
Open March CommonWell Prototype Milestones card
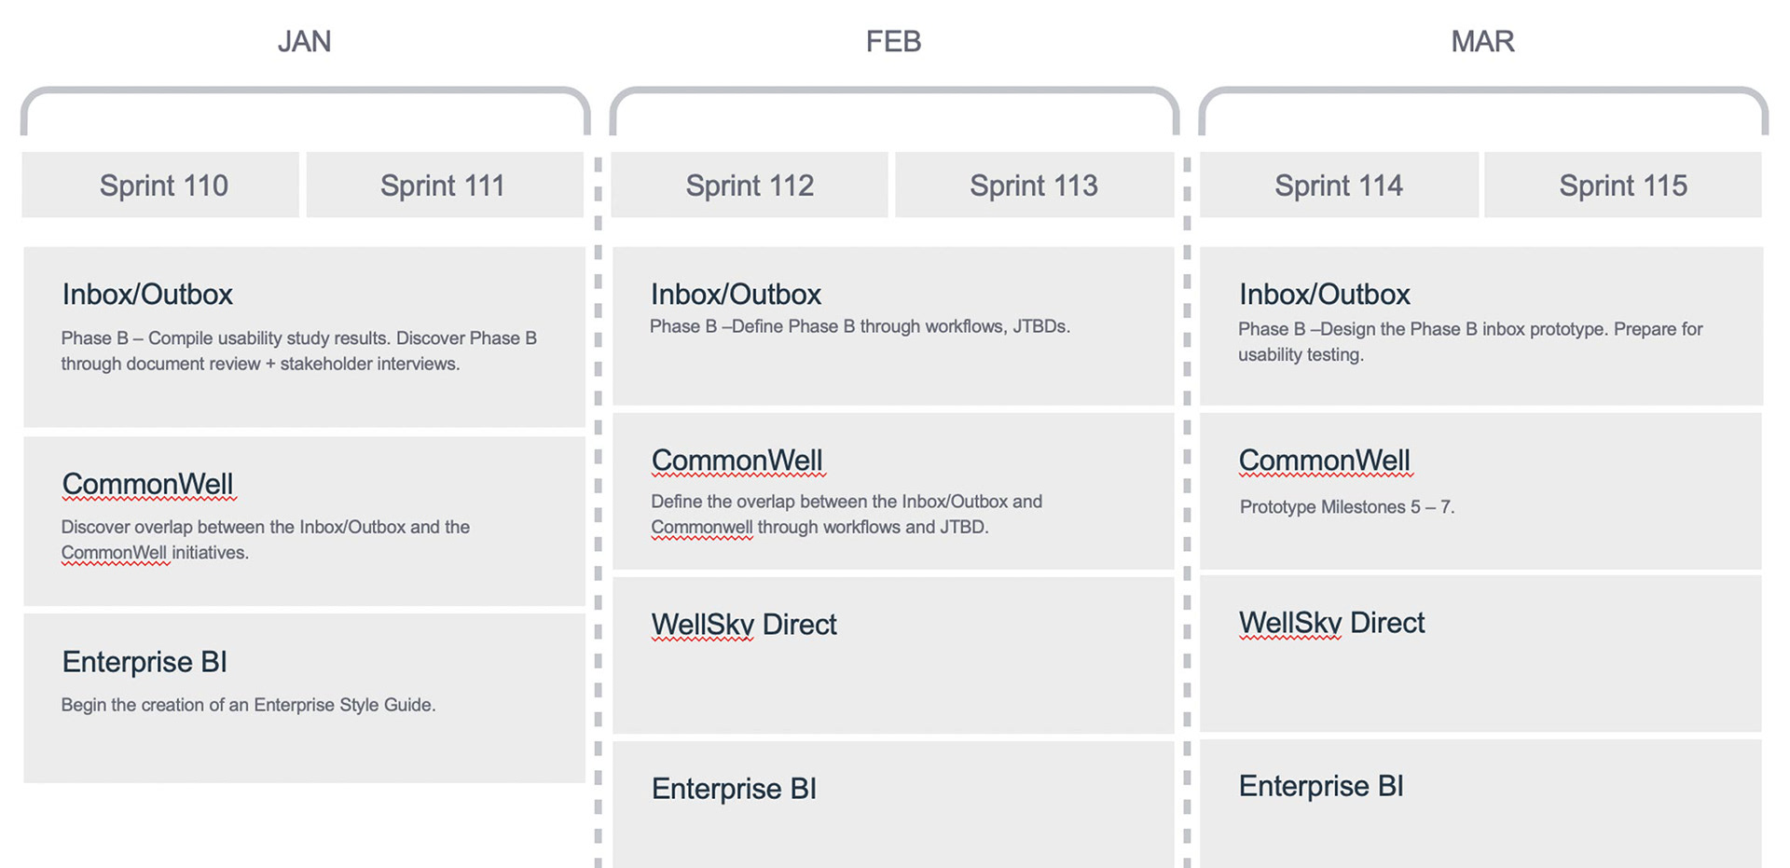point(1480,490)
